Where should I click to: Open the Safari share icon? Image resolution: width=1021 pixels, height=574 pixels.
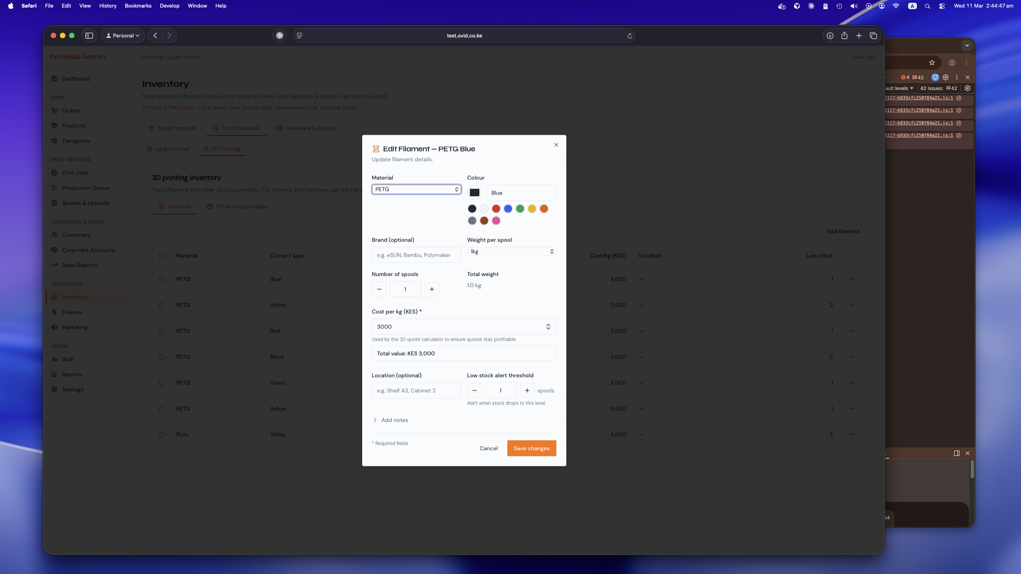[844, 35]
